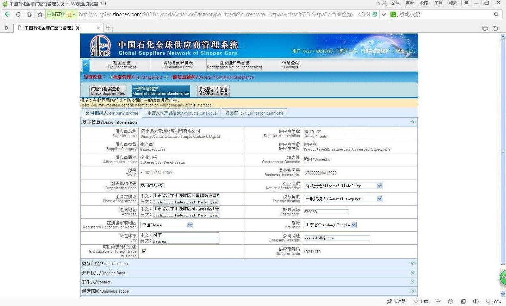Image resolution: width=506 pixels, height=306 pixels.
Task: Click the green floating ball at the right edge
Action: click(x=503, y=278)
